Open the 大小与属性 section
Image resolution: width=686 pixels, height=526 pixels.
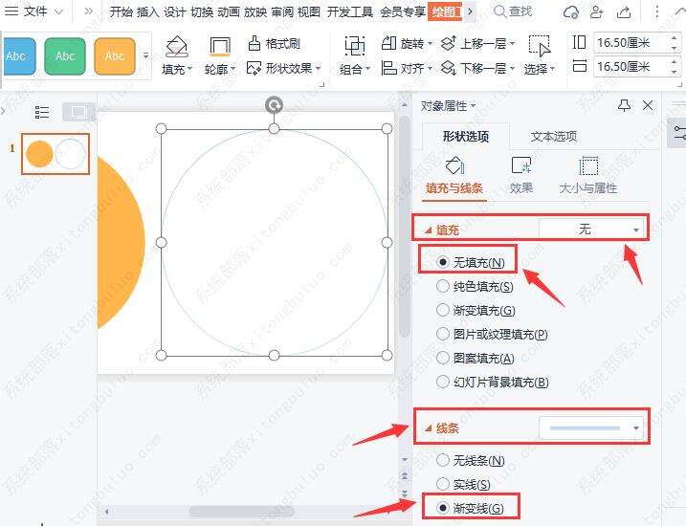588,176
